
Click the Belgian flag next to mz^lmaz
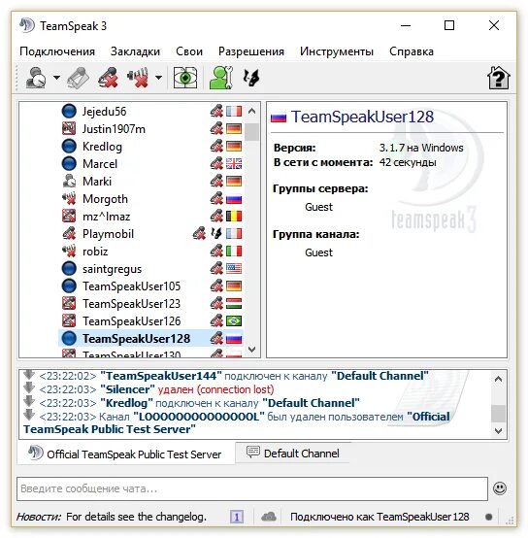(234, 217)
